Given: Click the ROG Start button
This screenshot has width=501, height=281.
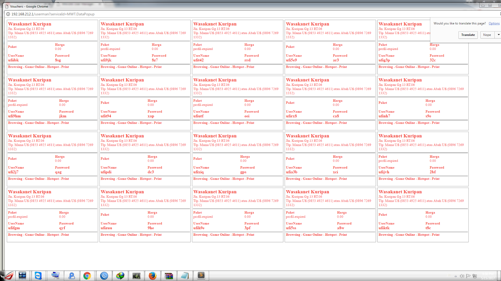Looking at the screenshot, I should 8,276.
